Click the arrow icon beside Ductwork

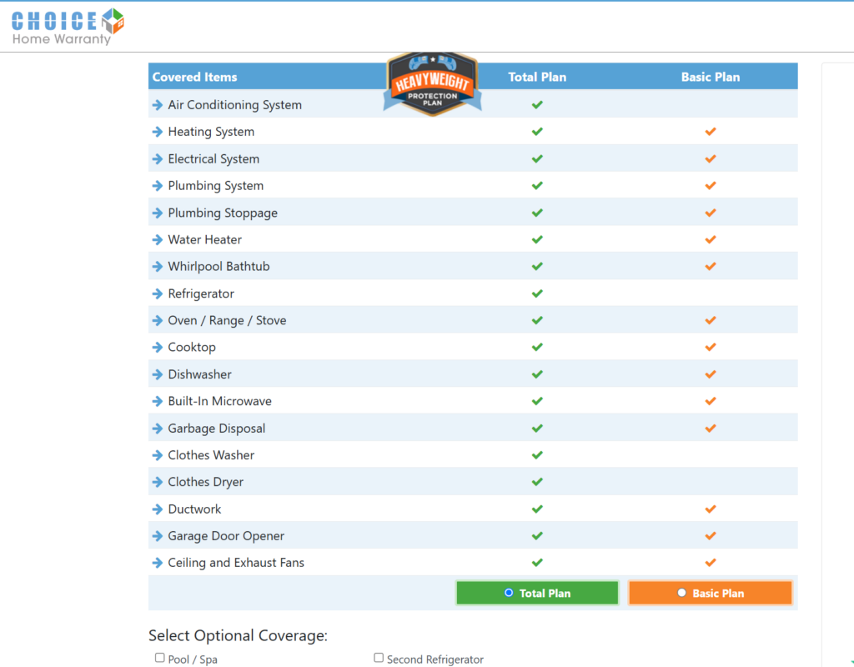coord(158,509)
